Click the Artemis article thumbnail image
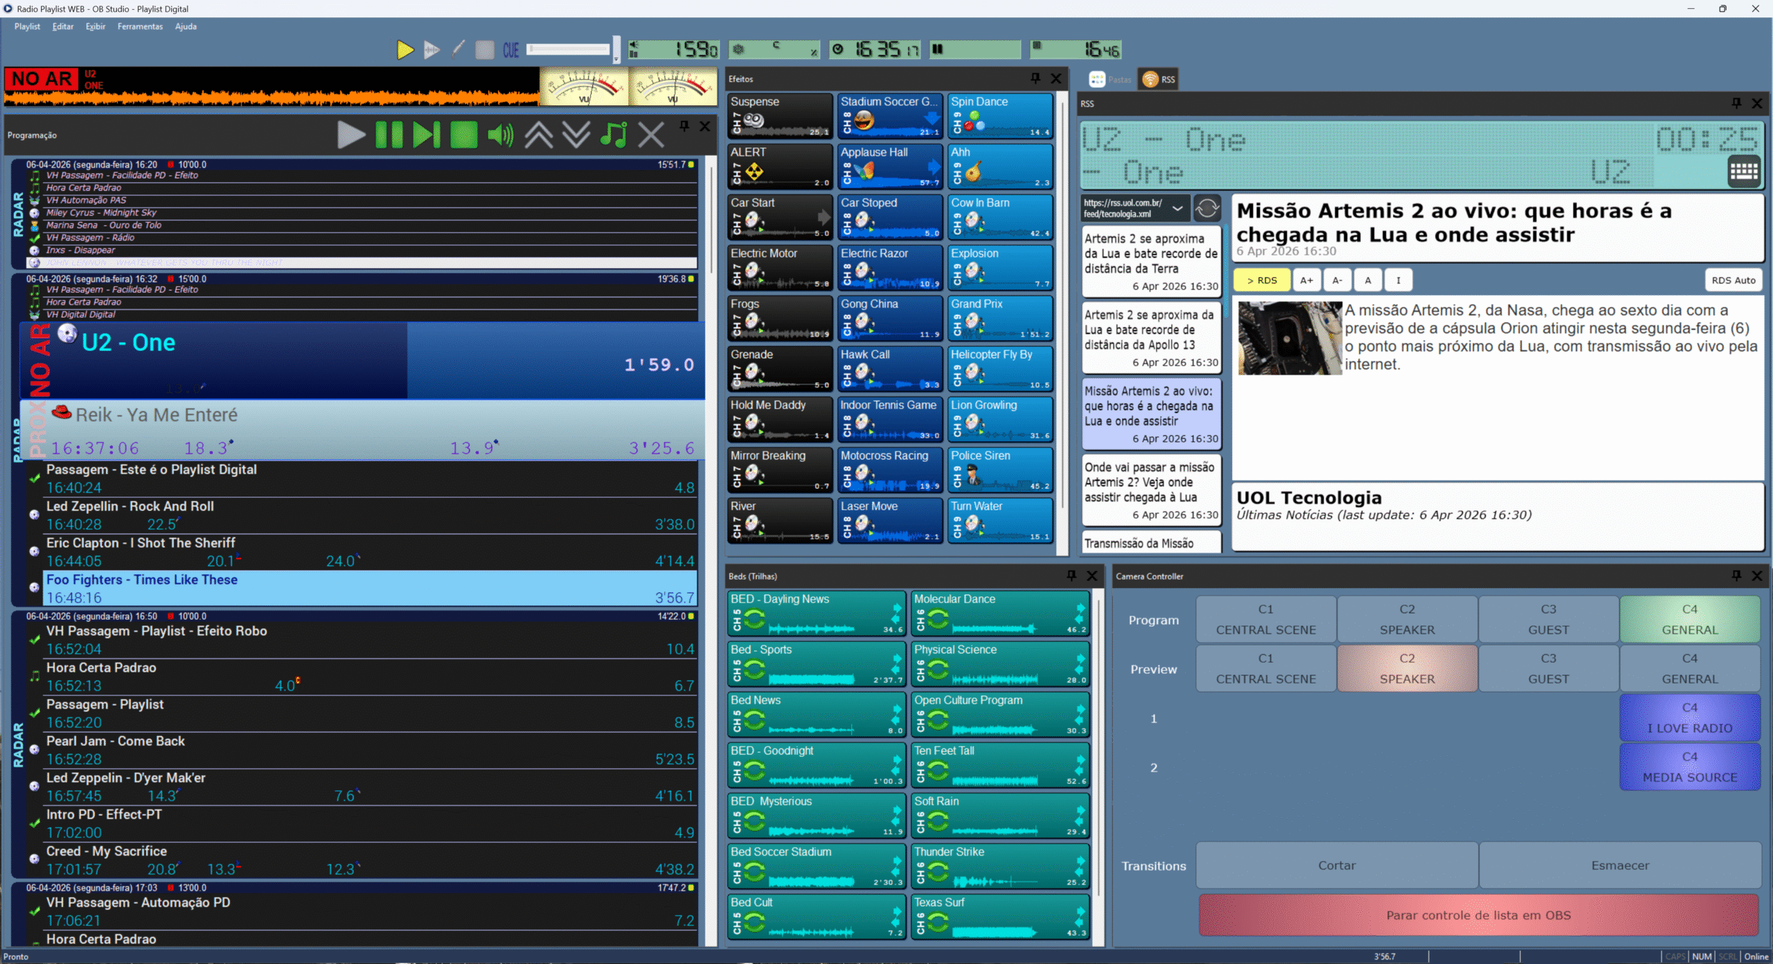 [x=1290, y=338]
